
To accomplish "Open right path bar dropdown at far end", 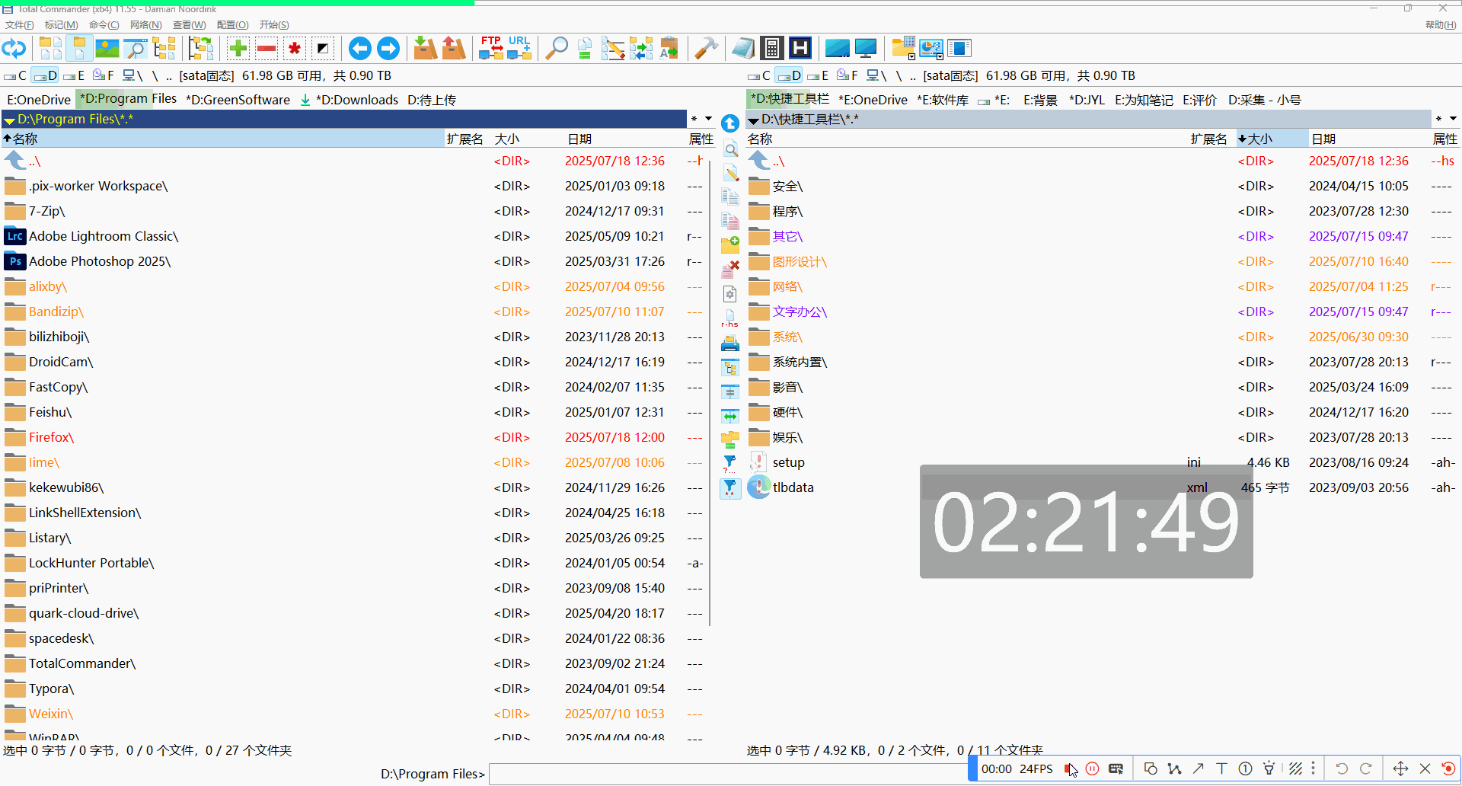I will pos(1453,119).
